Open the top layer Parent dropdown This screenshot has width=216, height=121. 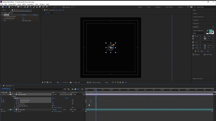click(78, 94)
